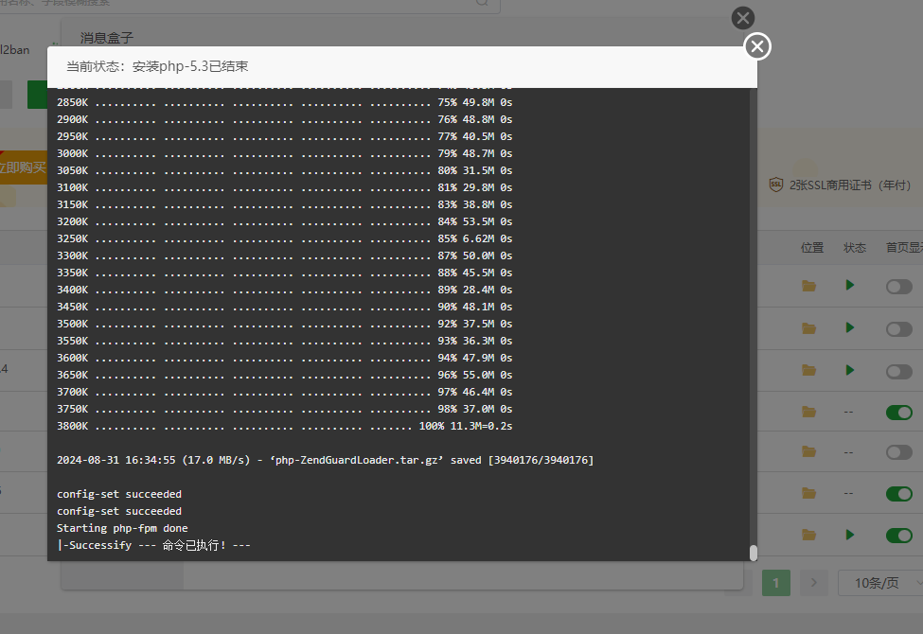The width and height of the screenshot is (923, 634).
Task: Click the 状态 column header
Action: 854,248
